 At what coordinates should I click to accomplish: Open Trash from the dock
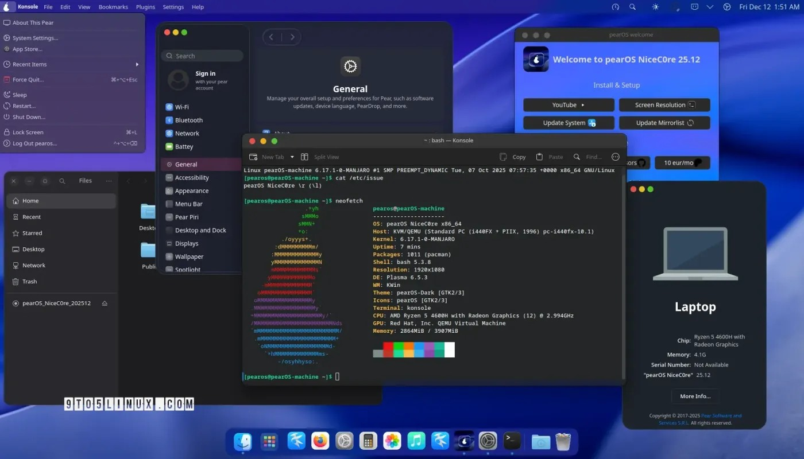point(563,441)
